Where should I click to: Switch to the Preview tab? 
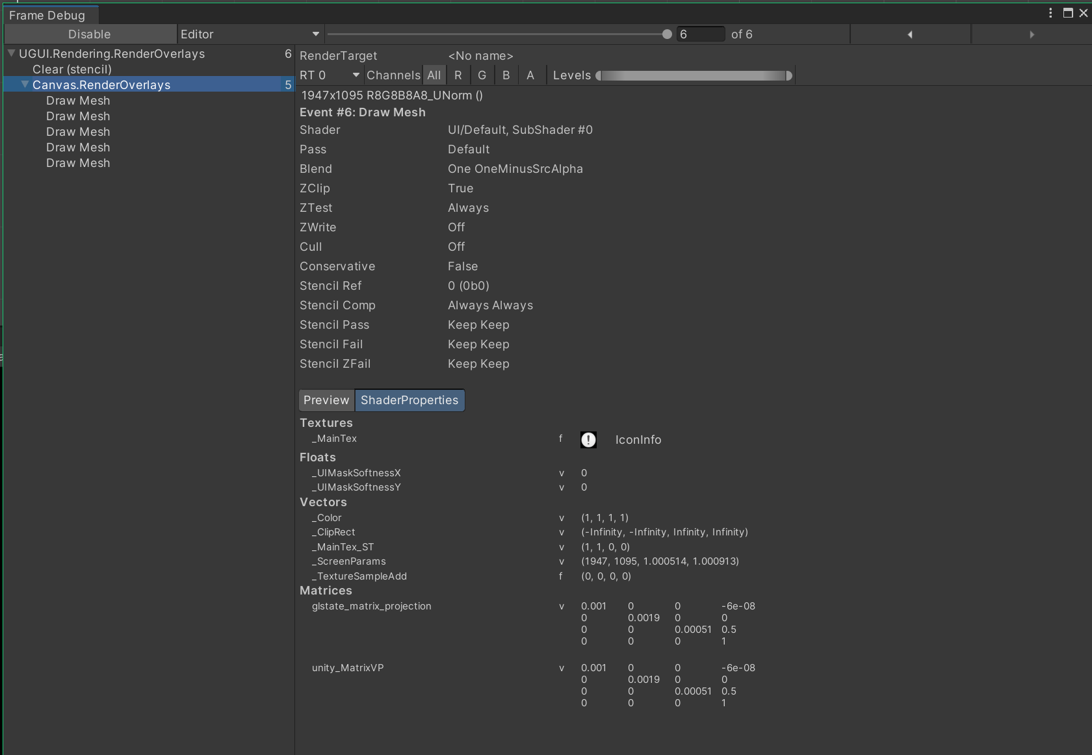tap(326, 400)
